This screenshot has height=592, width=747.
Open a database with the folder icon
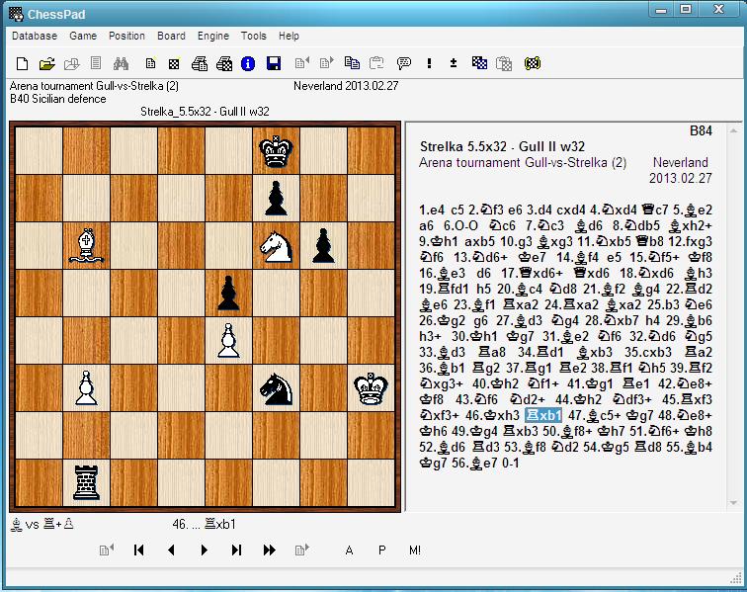click(46, 64)
